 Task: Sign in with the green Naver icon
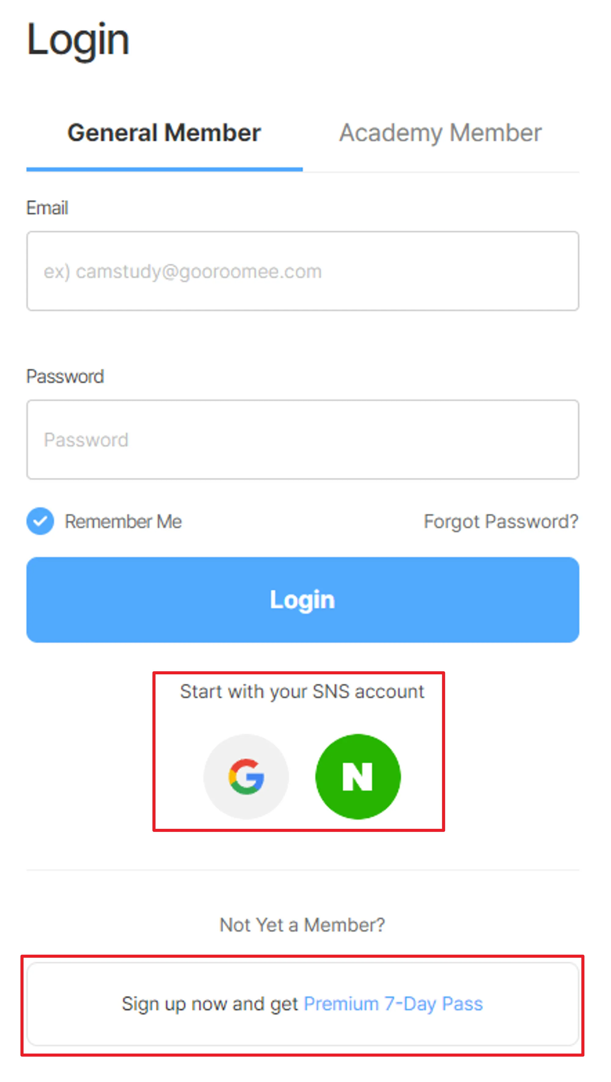(358, 776)
